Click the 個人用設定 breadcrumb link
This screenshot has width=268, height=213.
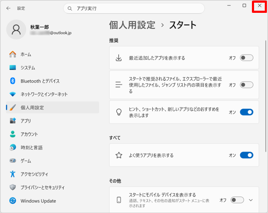(x=132, y=25)
